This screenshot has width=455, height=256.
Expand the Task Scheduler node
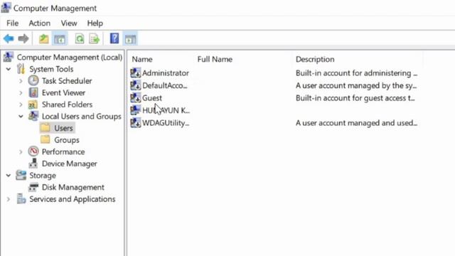tap(21, 81)
